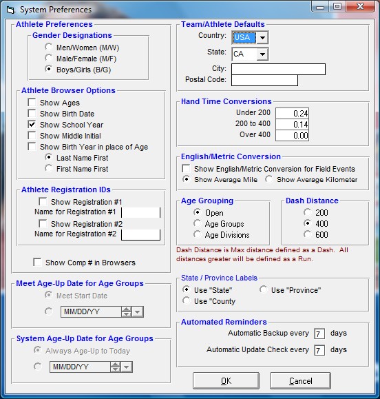Click the Postal Code input field
The height and width of the screenshot is (399, 380).
pos(264,80)
